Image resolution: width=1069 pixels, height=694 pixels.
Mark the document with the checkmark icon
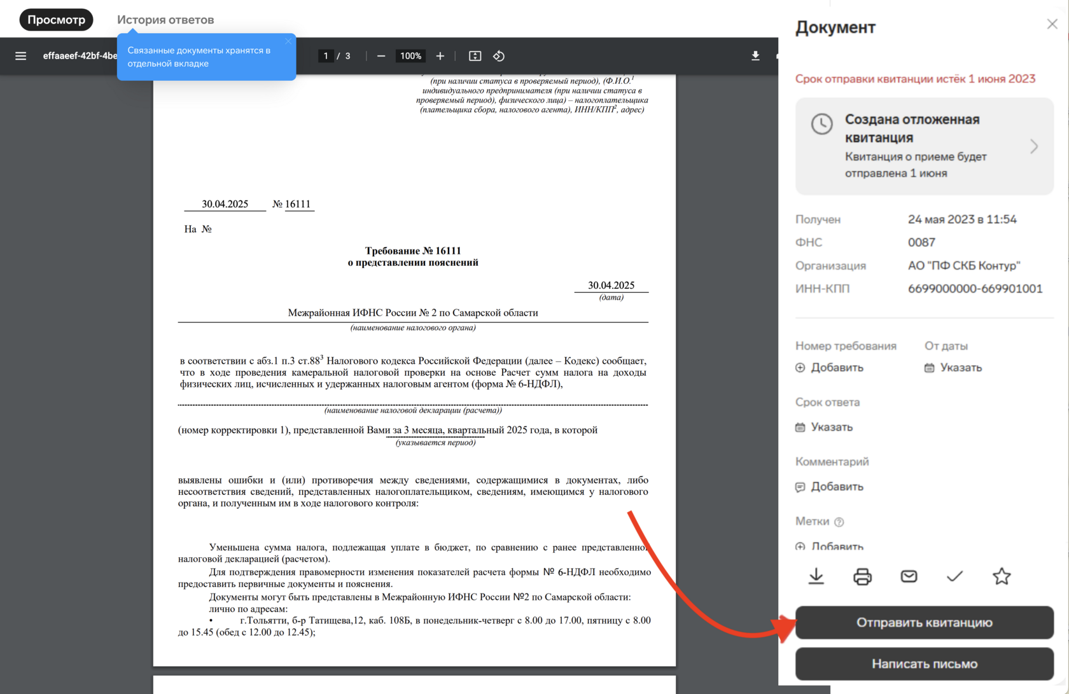(x=954, y=576)
